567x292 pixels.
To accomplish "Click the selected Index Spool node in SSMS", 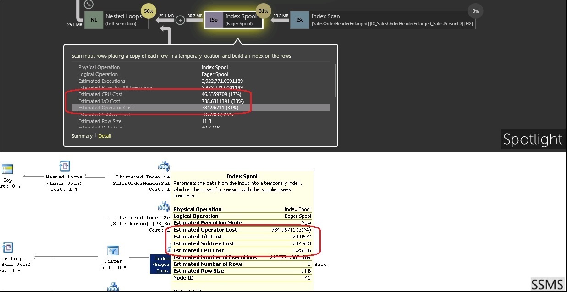I will pos(160,265).
